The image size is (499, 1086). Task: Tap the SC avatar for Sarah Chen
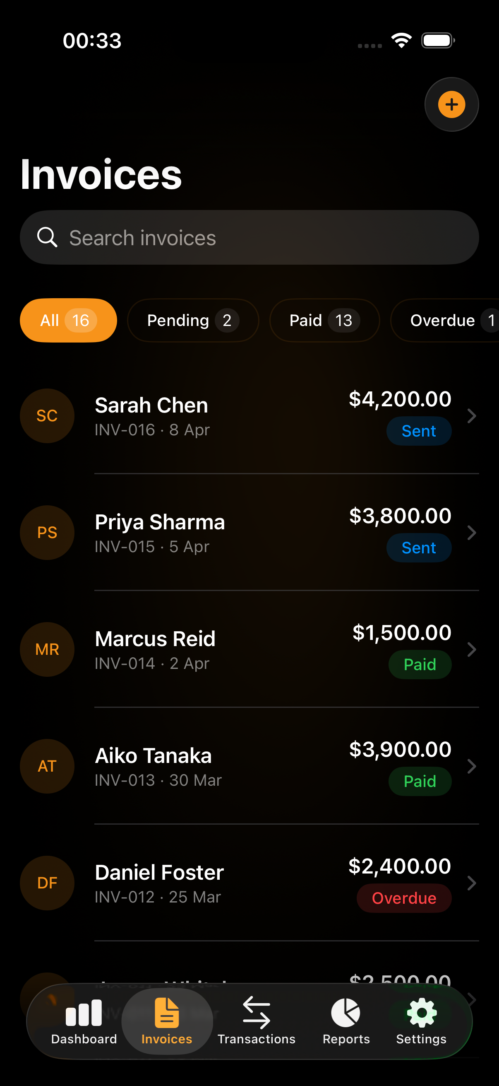click(x=47, y=416)
